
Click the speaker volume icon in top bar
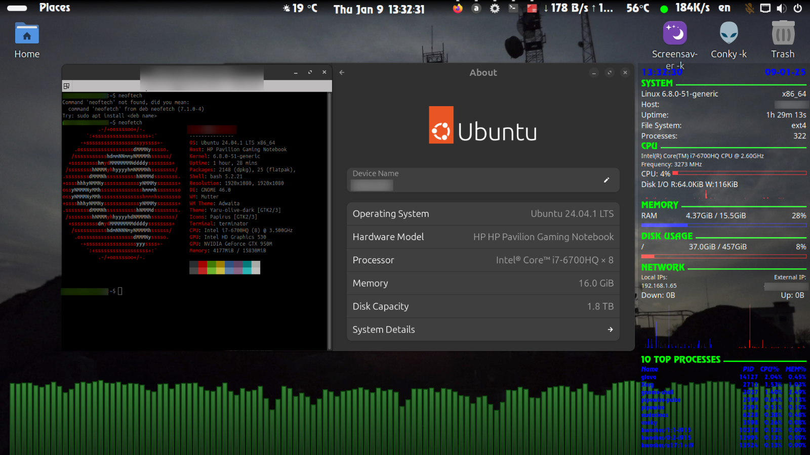tap(782, 8)
